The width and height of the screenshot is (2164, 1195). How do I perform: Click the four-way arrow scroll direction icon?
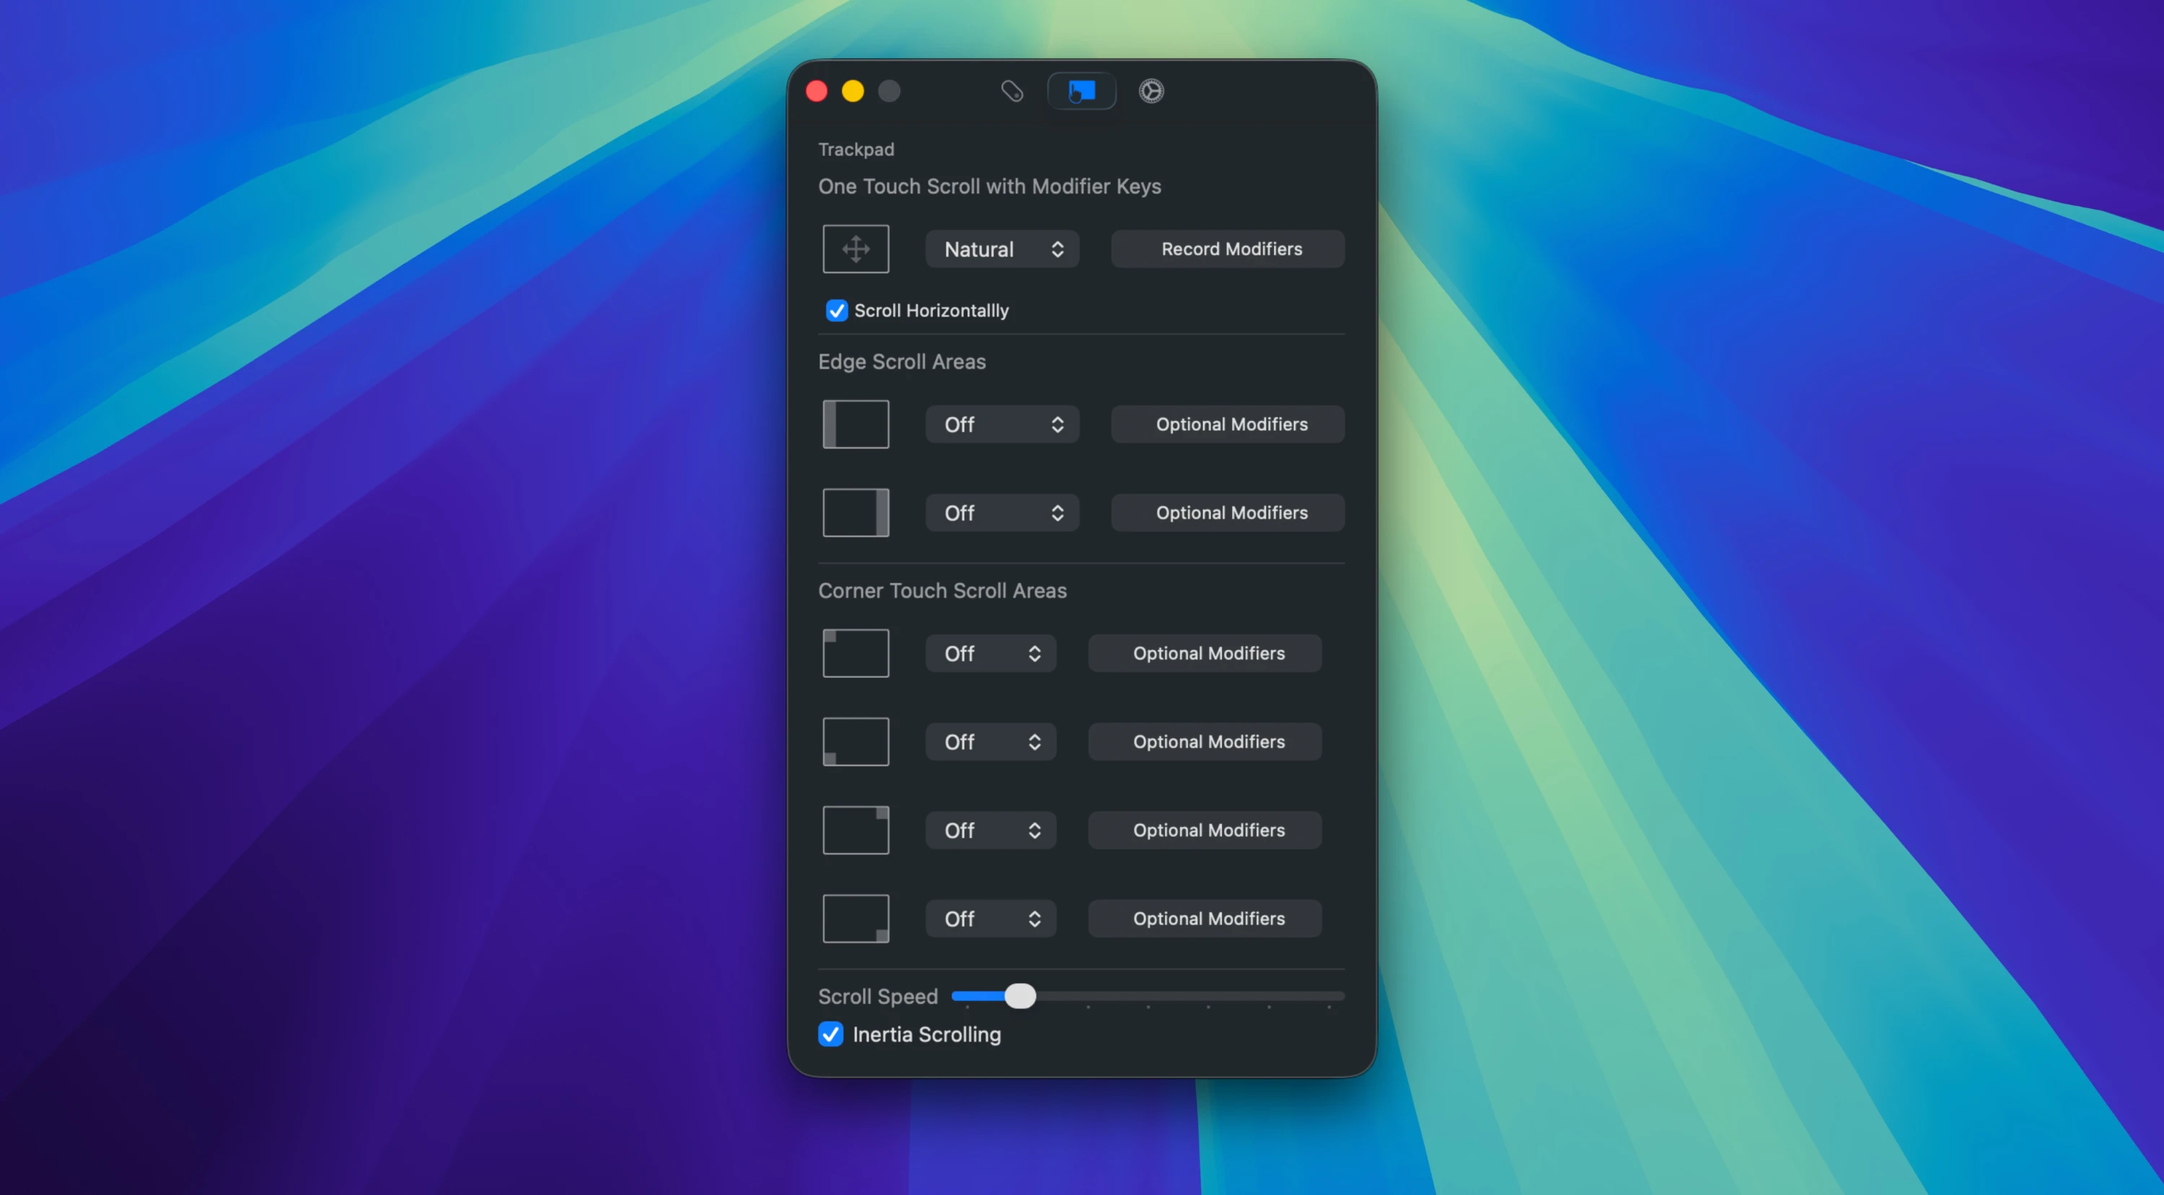[856, 249]
